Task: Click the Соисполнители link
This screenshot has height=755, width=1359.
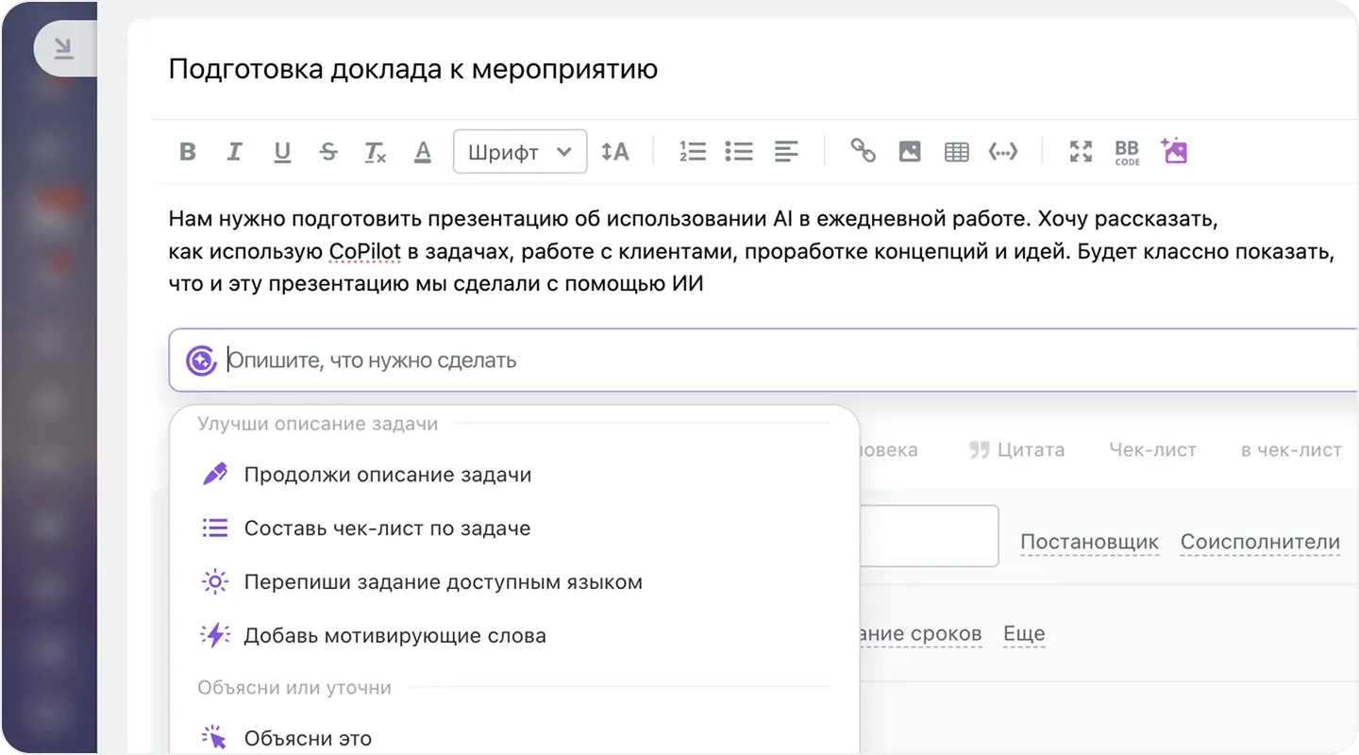Action: click(1260, 542)
